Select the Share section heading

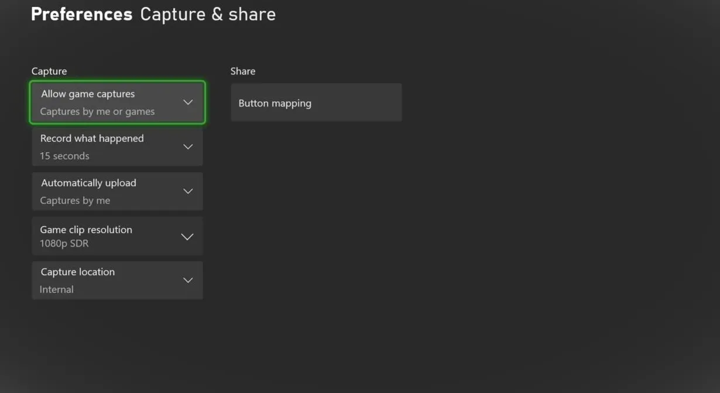click(x=243, y=71)
